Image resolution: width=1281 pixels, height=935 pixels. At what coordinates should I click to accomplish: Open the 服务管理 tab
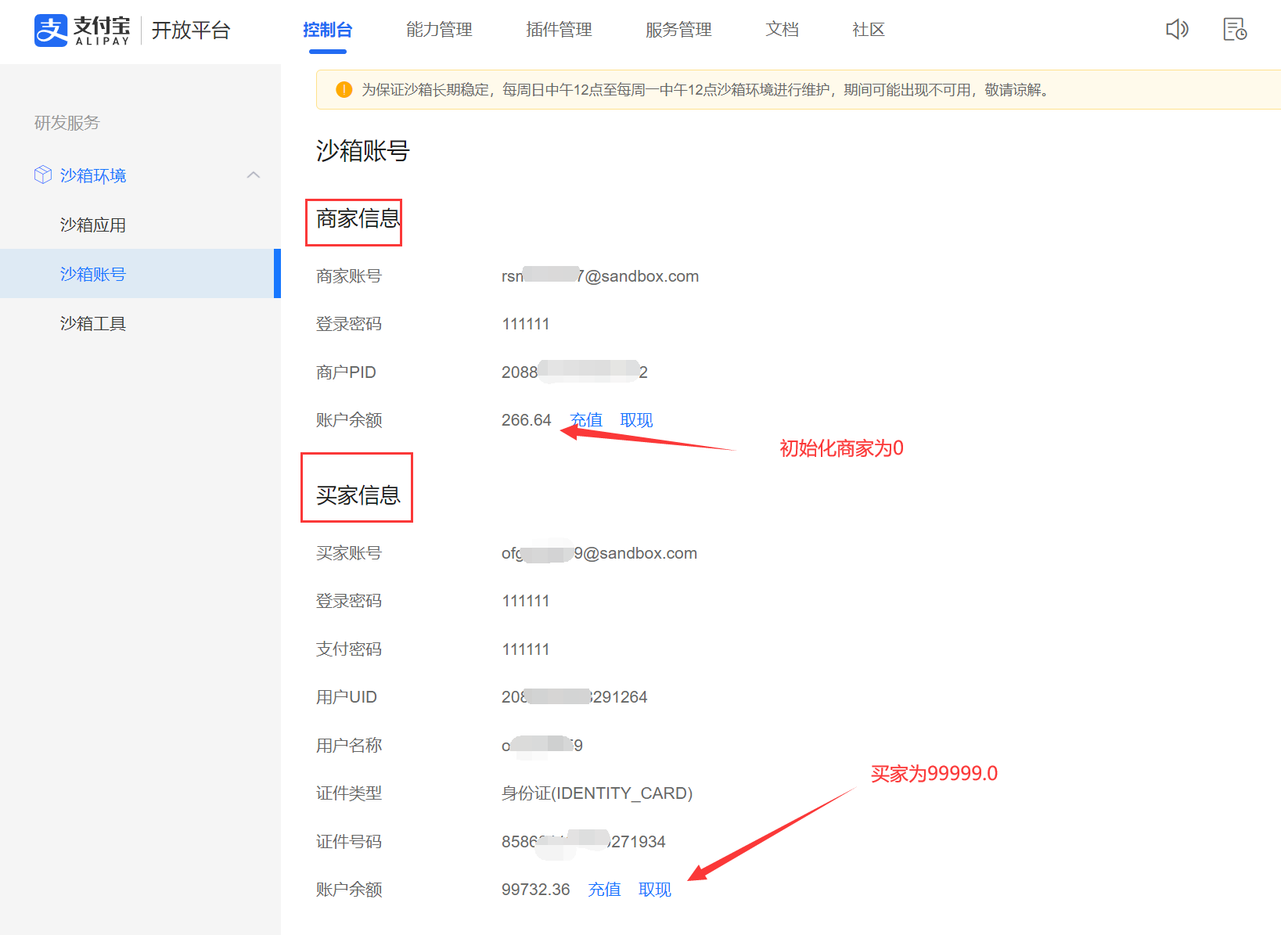[678, 30]
